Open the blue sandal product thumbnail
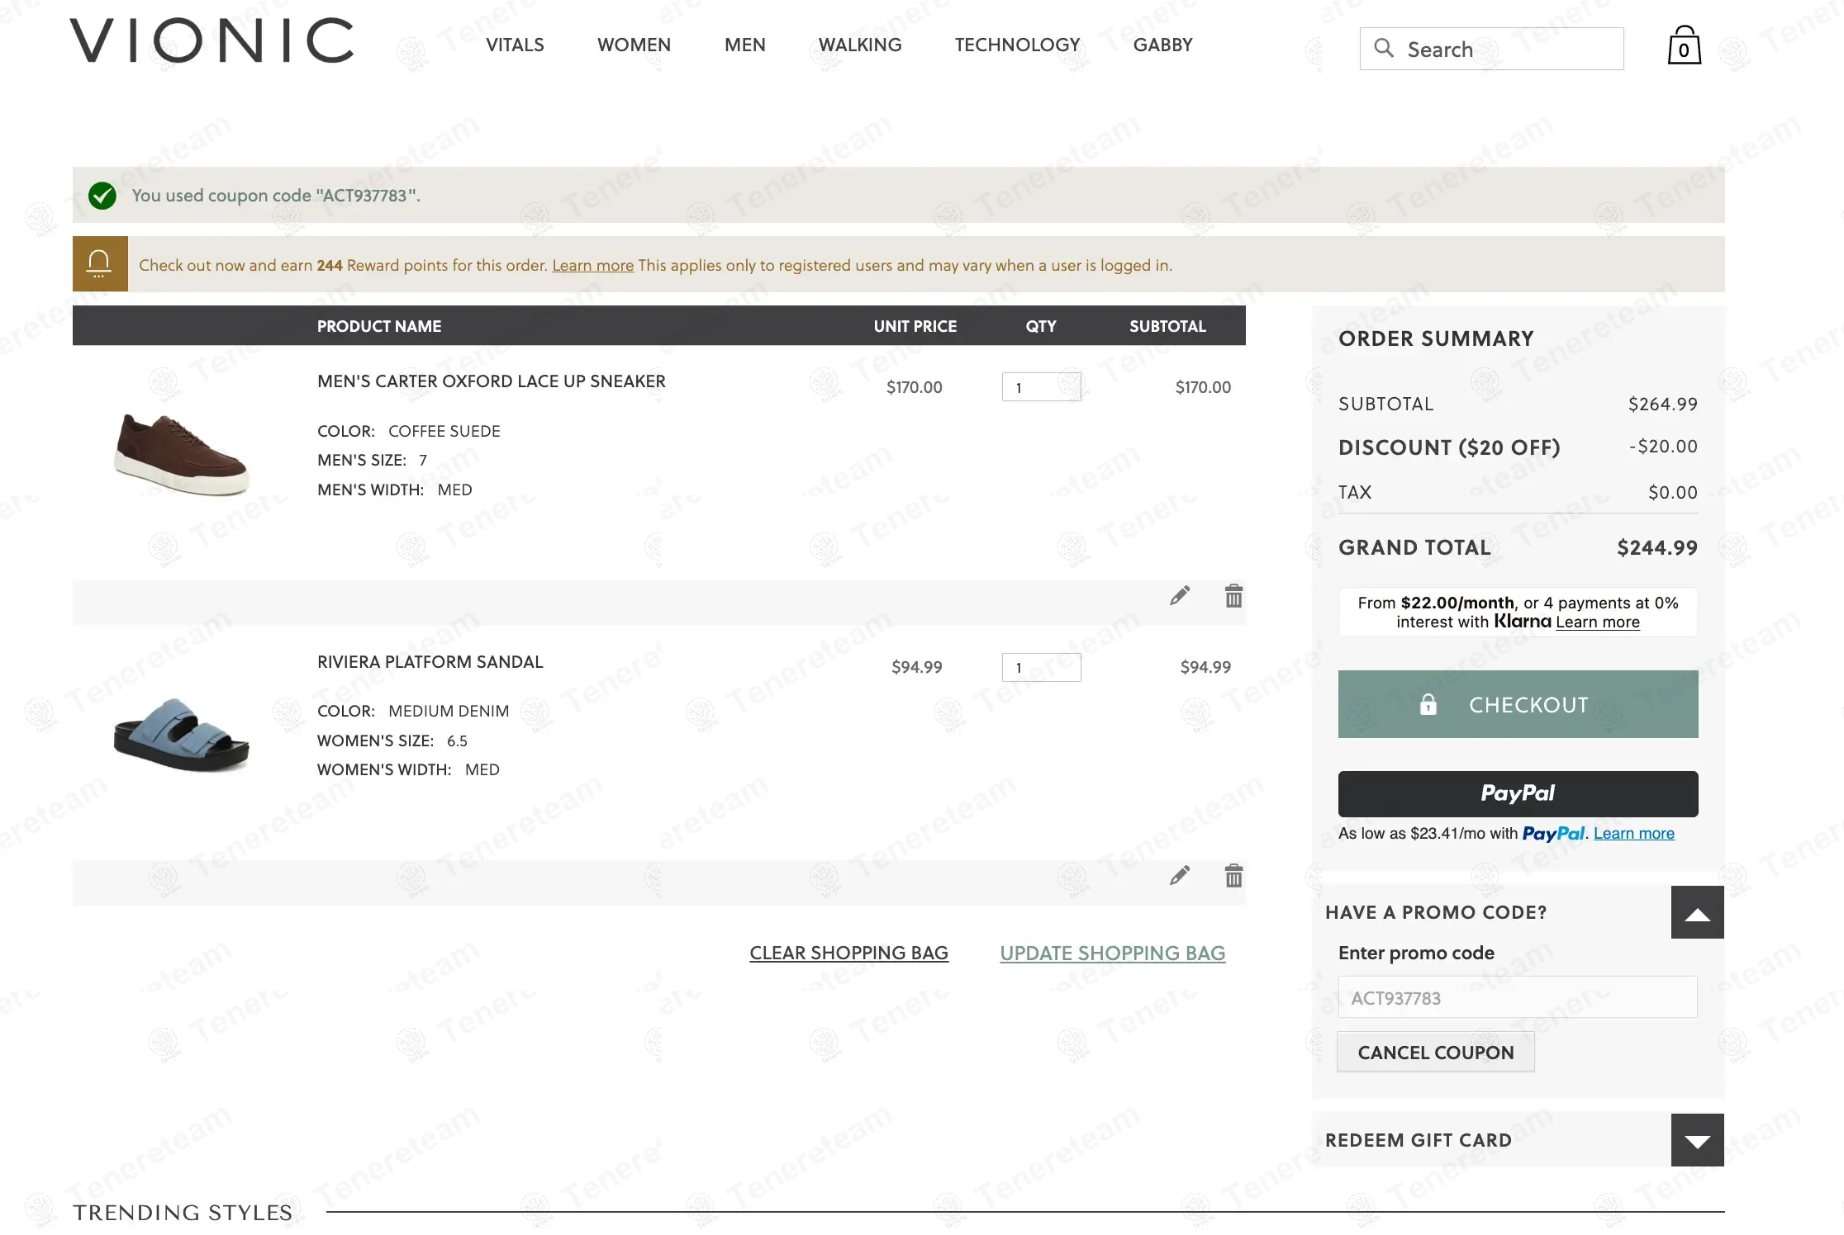 pyautogui.click(x=181, y=734)
